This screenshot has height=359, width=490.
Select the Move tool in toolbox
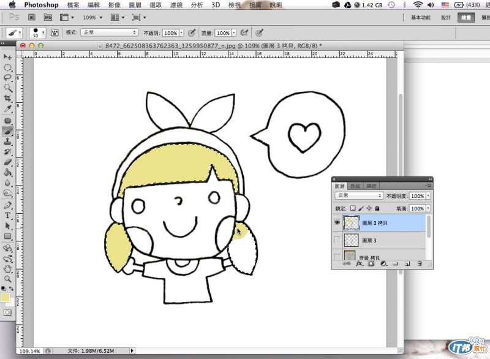(8, 57)
